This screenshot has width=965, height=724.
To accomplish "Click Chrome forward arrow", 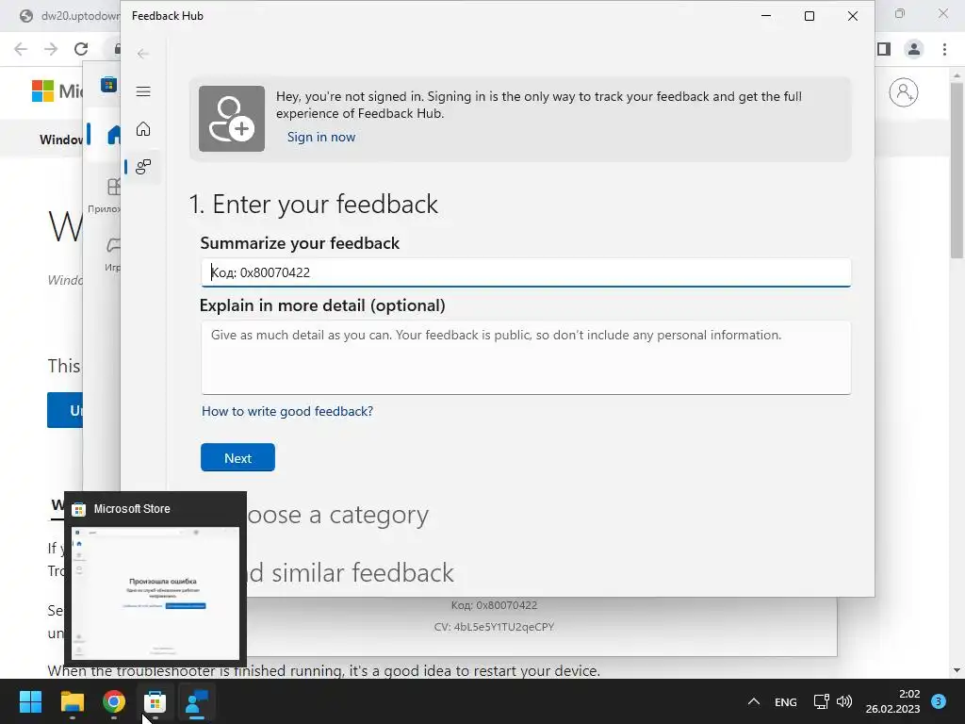I will point(51,49).
